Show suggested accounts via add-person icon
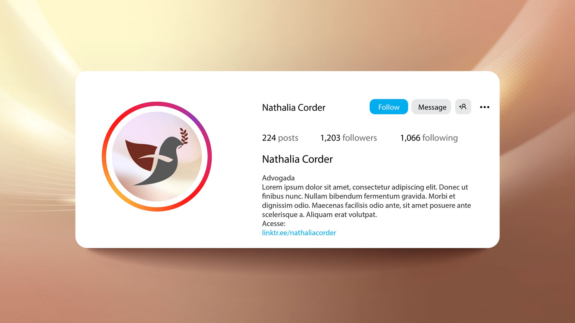The image size is (575, 323). coord(463,107)
